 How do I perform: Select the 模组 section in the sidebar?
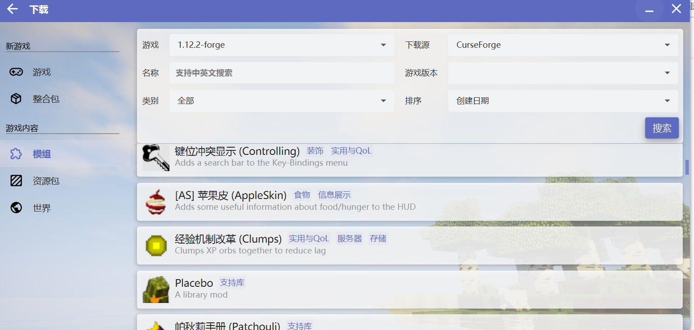point(41,154)
